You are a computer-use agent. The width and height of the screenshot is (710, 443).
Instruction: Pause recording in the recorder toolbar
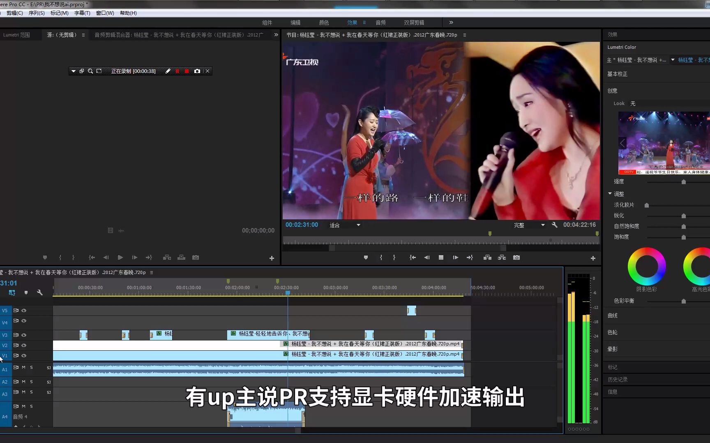point(177,71)
